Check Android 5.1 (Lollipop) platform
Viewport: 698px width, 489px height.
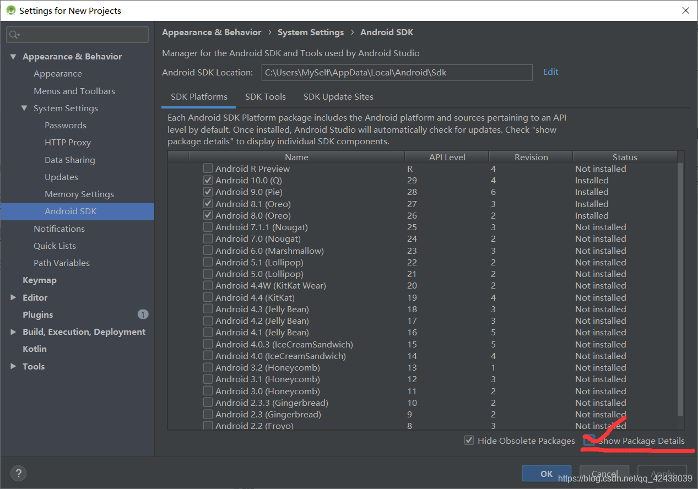(x=208, y=262)
